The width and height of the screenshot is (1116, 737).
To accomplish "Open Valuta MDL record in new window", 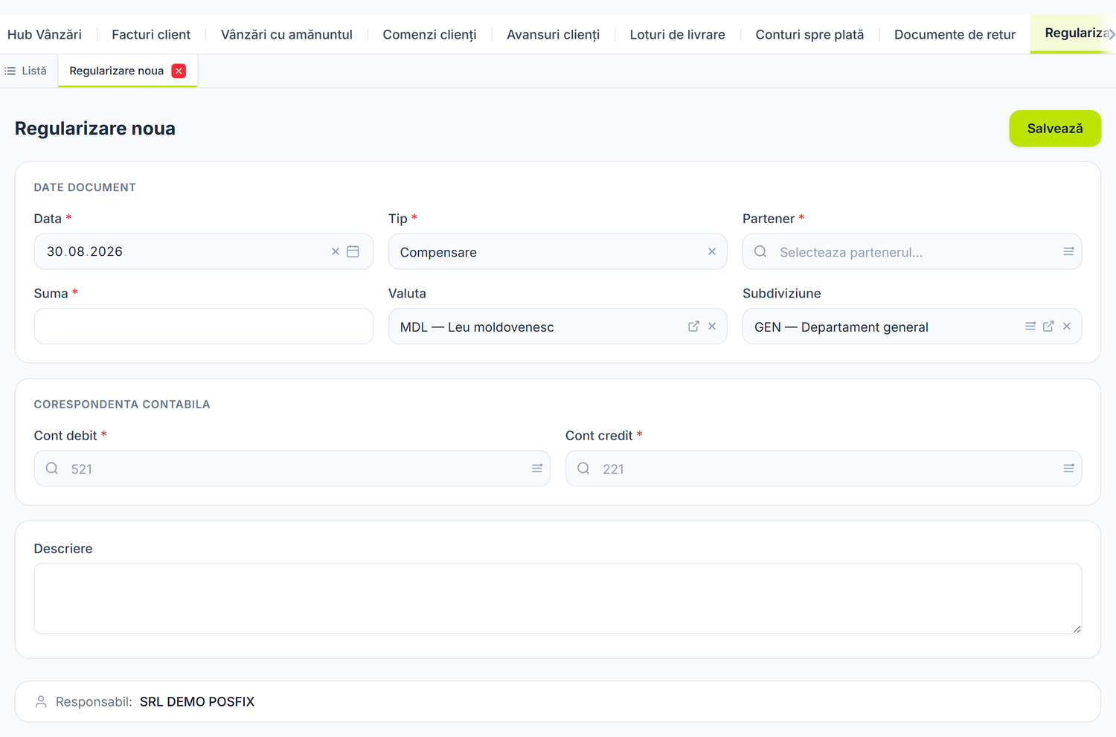I will (693, 326).
